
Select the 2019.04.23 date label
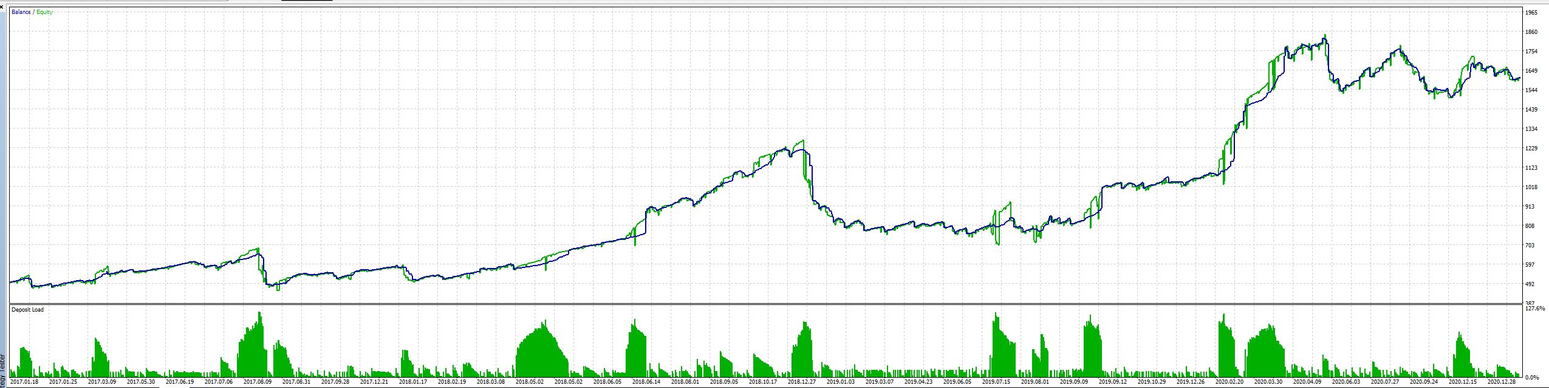[x=918, y=382]
